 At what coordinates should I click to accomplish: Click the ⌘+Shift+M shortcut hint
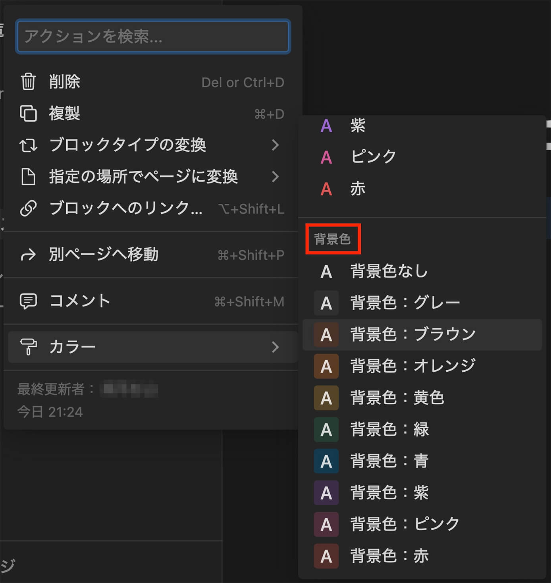point(249,302)
